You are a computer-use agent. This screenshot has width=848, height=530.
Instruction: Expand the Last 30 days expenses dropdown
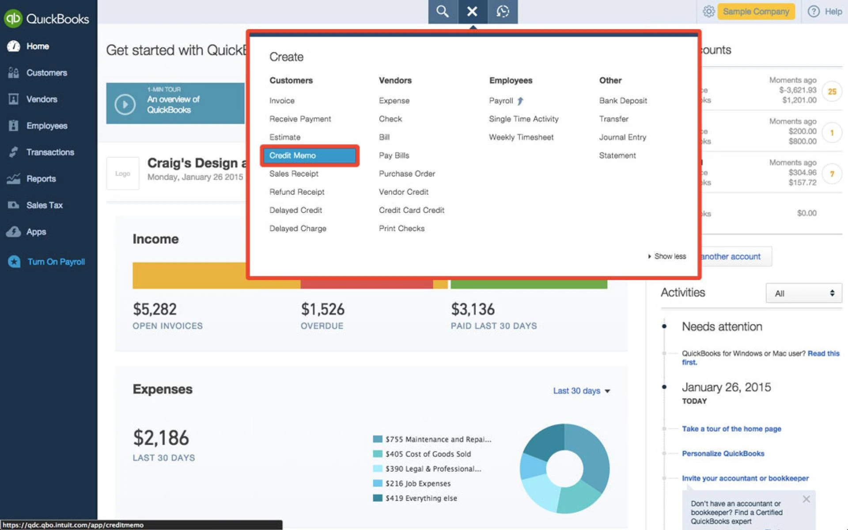(580, 390)
